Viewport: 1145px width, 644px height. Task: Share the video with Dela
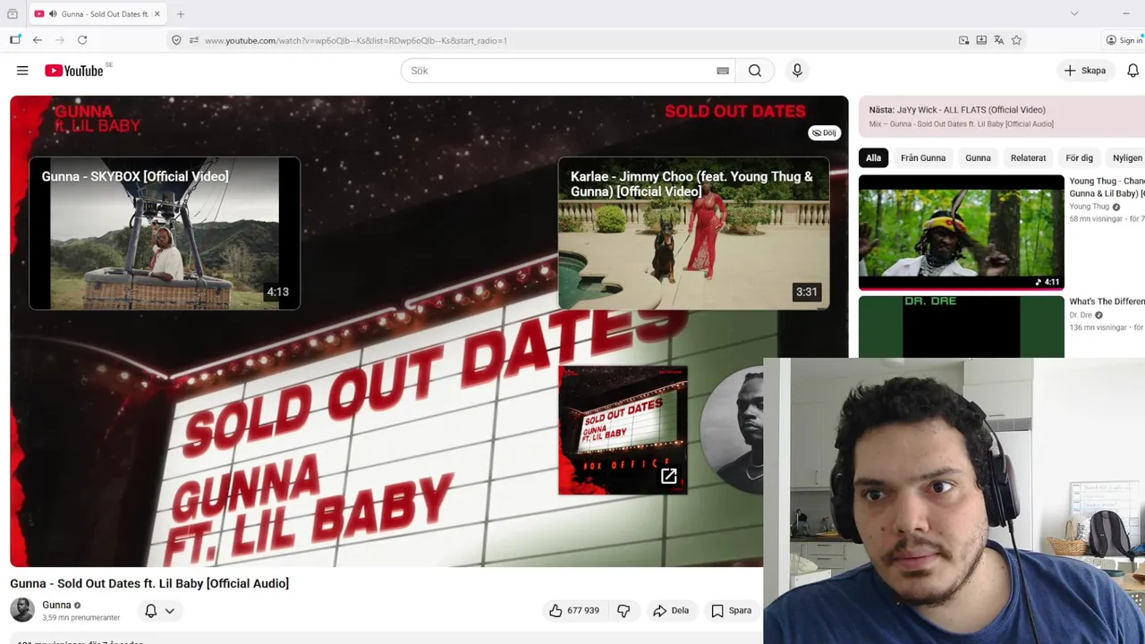671,611
